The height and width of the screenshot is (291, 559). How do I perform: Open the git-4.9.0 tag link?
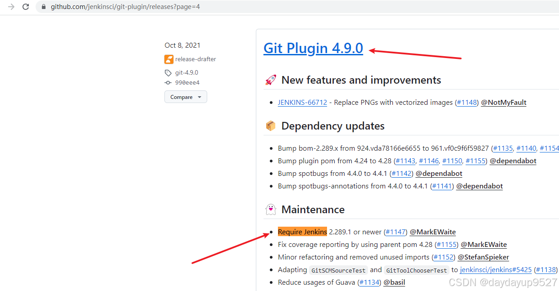coord(186,72)
